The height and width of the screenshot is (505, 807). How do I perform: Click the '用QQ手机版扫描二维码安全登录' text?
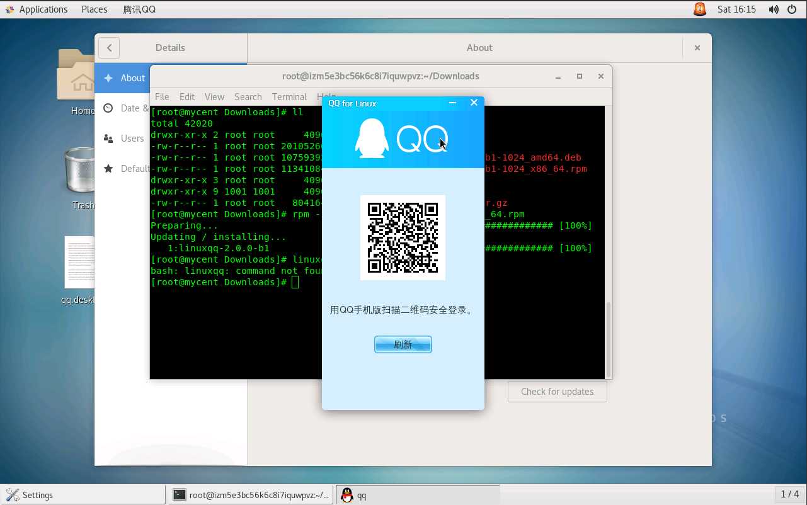point(401,310)
